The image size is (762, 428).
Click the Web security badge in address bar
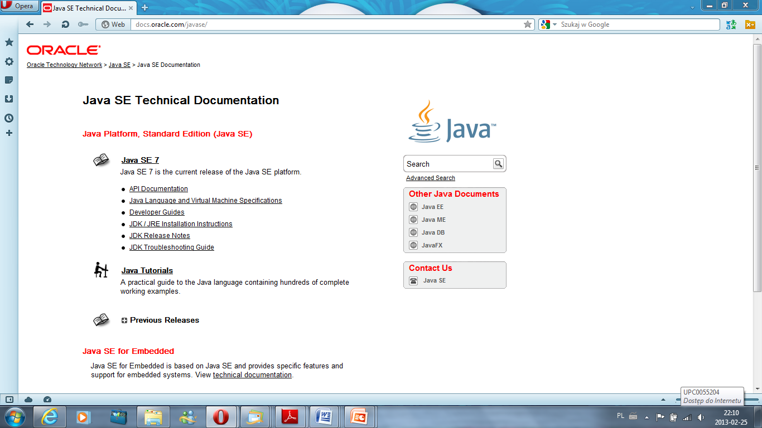[113, 25]
